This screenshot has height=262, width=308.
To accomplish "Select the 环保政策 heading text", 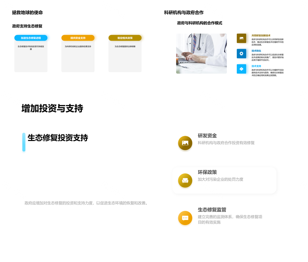I will pos(207,172).
